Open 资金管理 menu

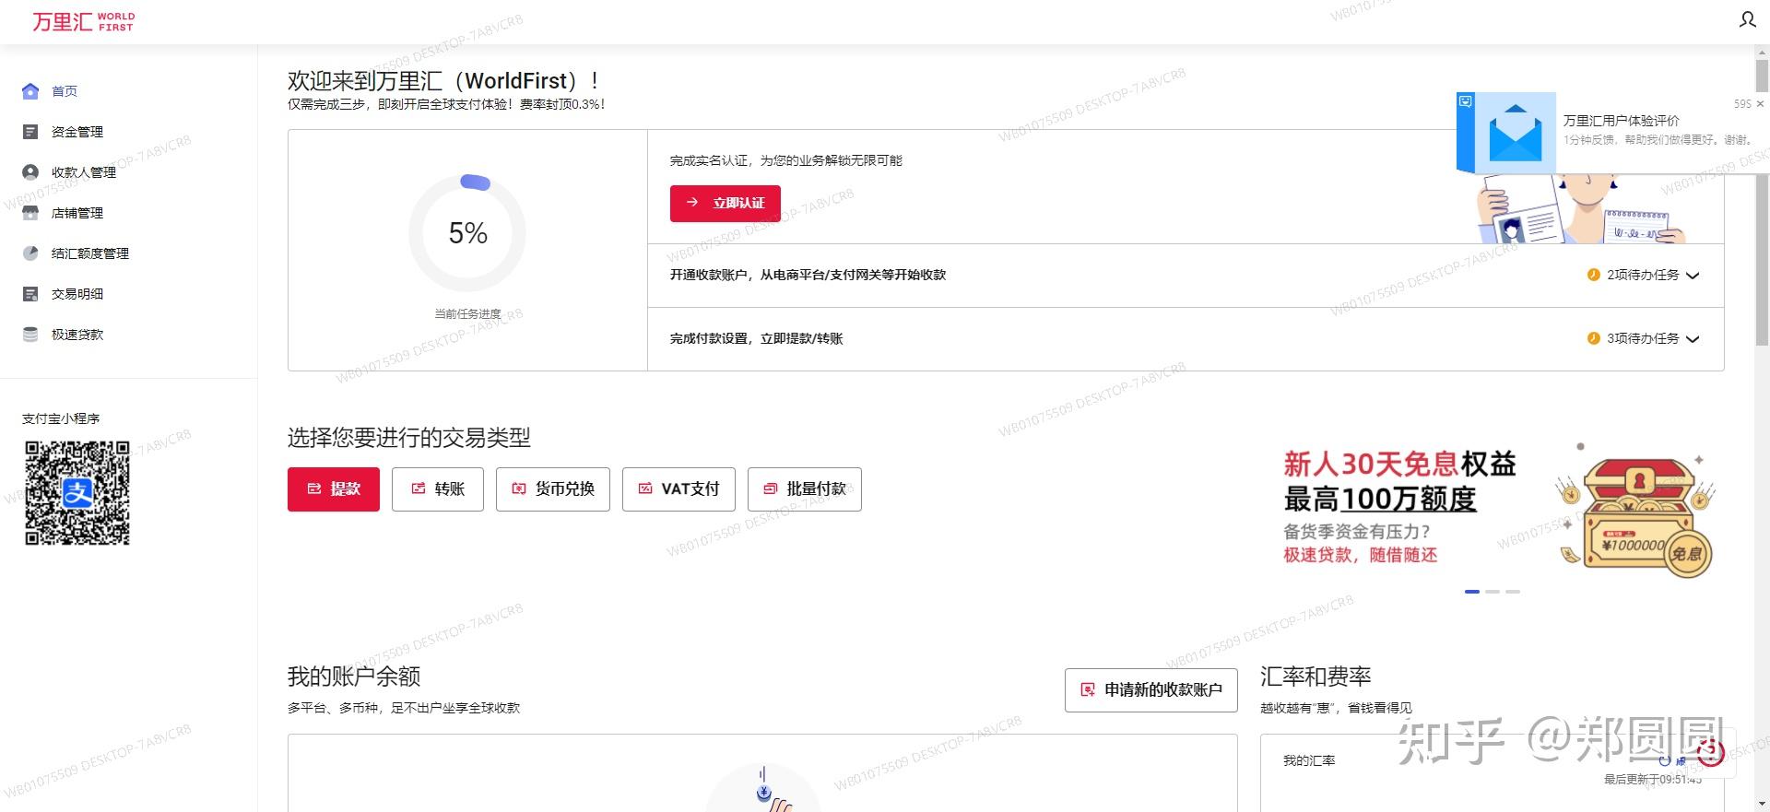click(77, 132)
